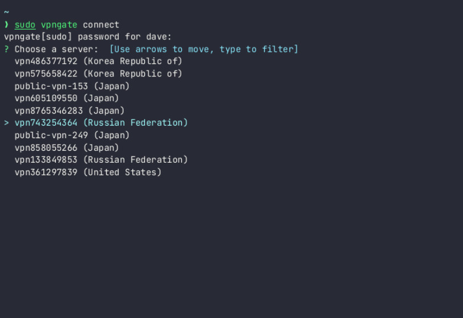Click the question mark prompt indicator
This screenshot has width=463, height=318.
coord(6,49)
